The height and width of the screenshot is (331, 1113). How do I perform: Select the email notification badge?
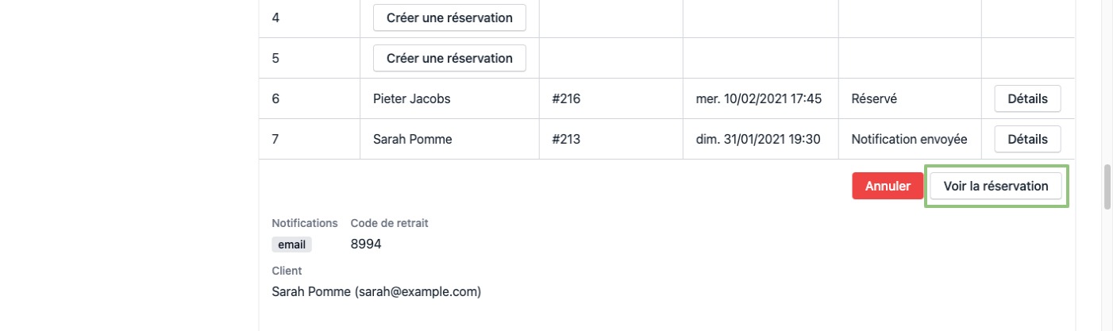tap(291, 244)
